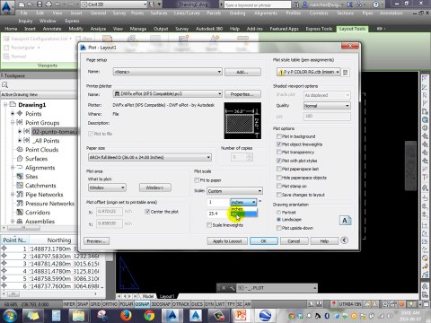This screenshot has height=323, width=431.
Task: Open the Printer/plotter Name dropdown
Action: [x=168, y=94]
